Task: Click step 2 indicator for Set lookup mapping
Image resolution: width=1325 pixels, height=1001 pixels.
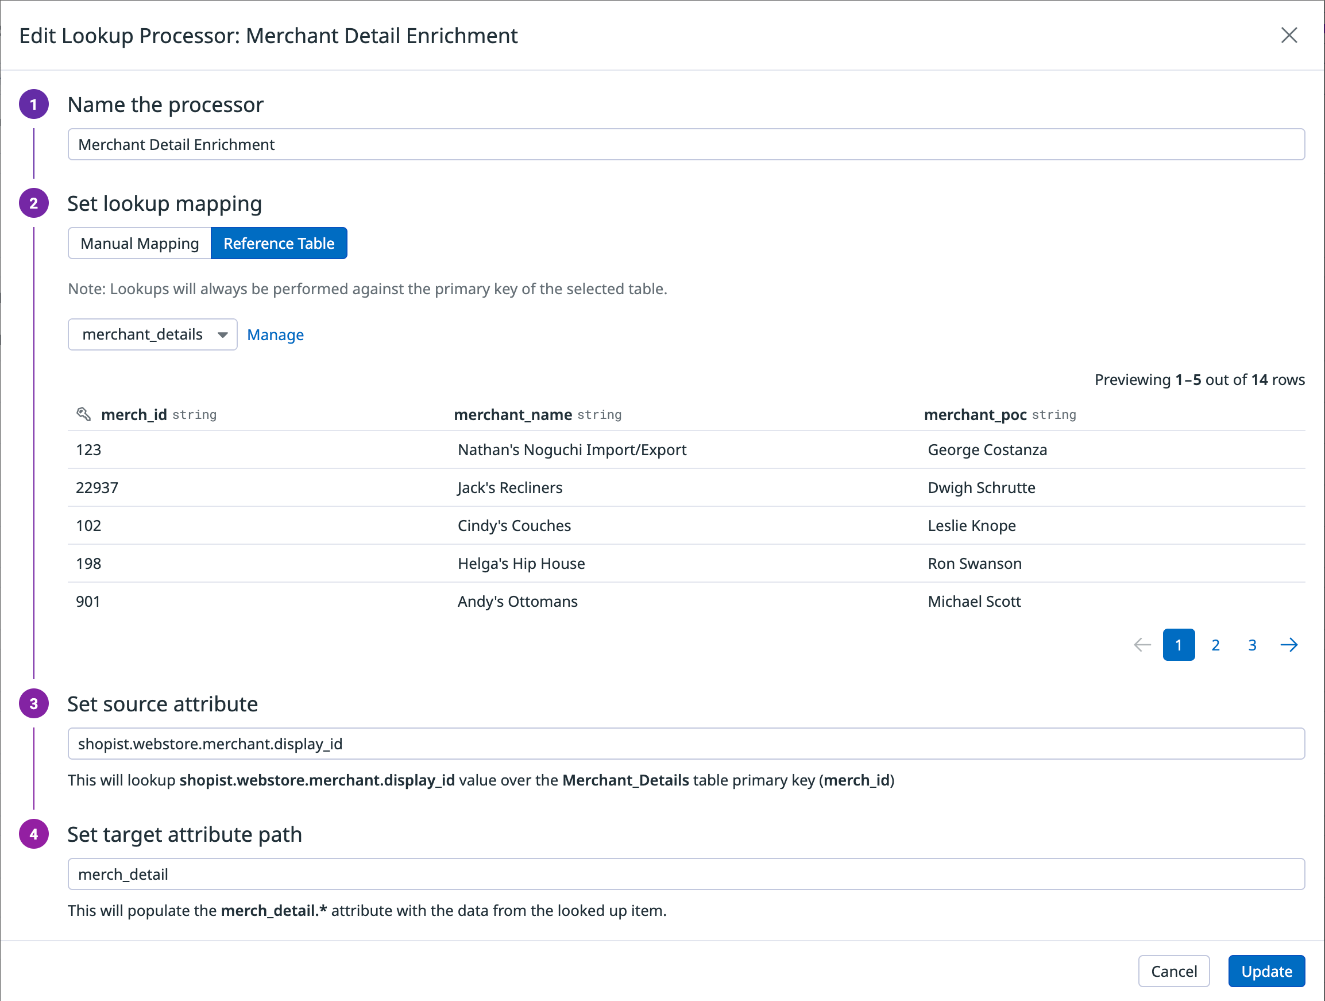Action: [34, 203]
